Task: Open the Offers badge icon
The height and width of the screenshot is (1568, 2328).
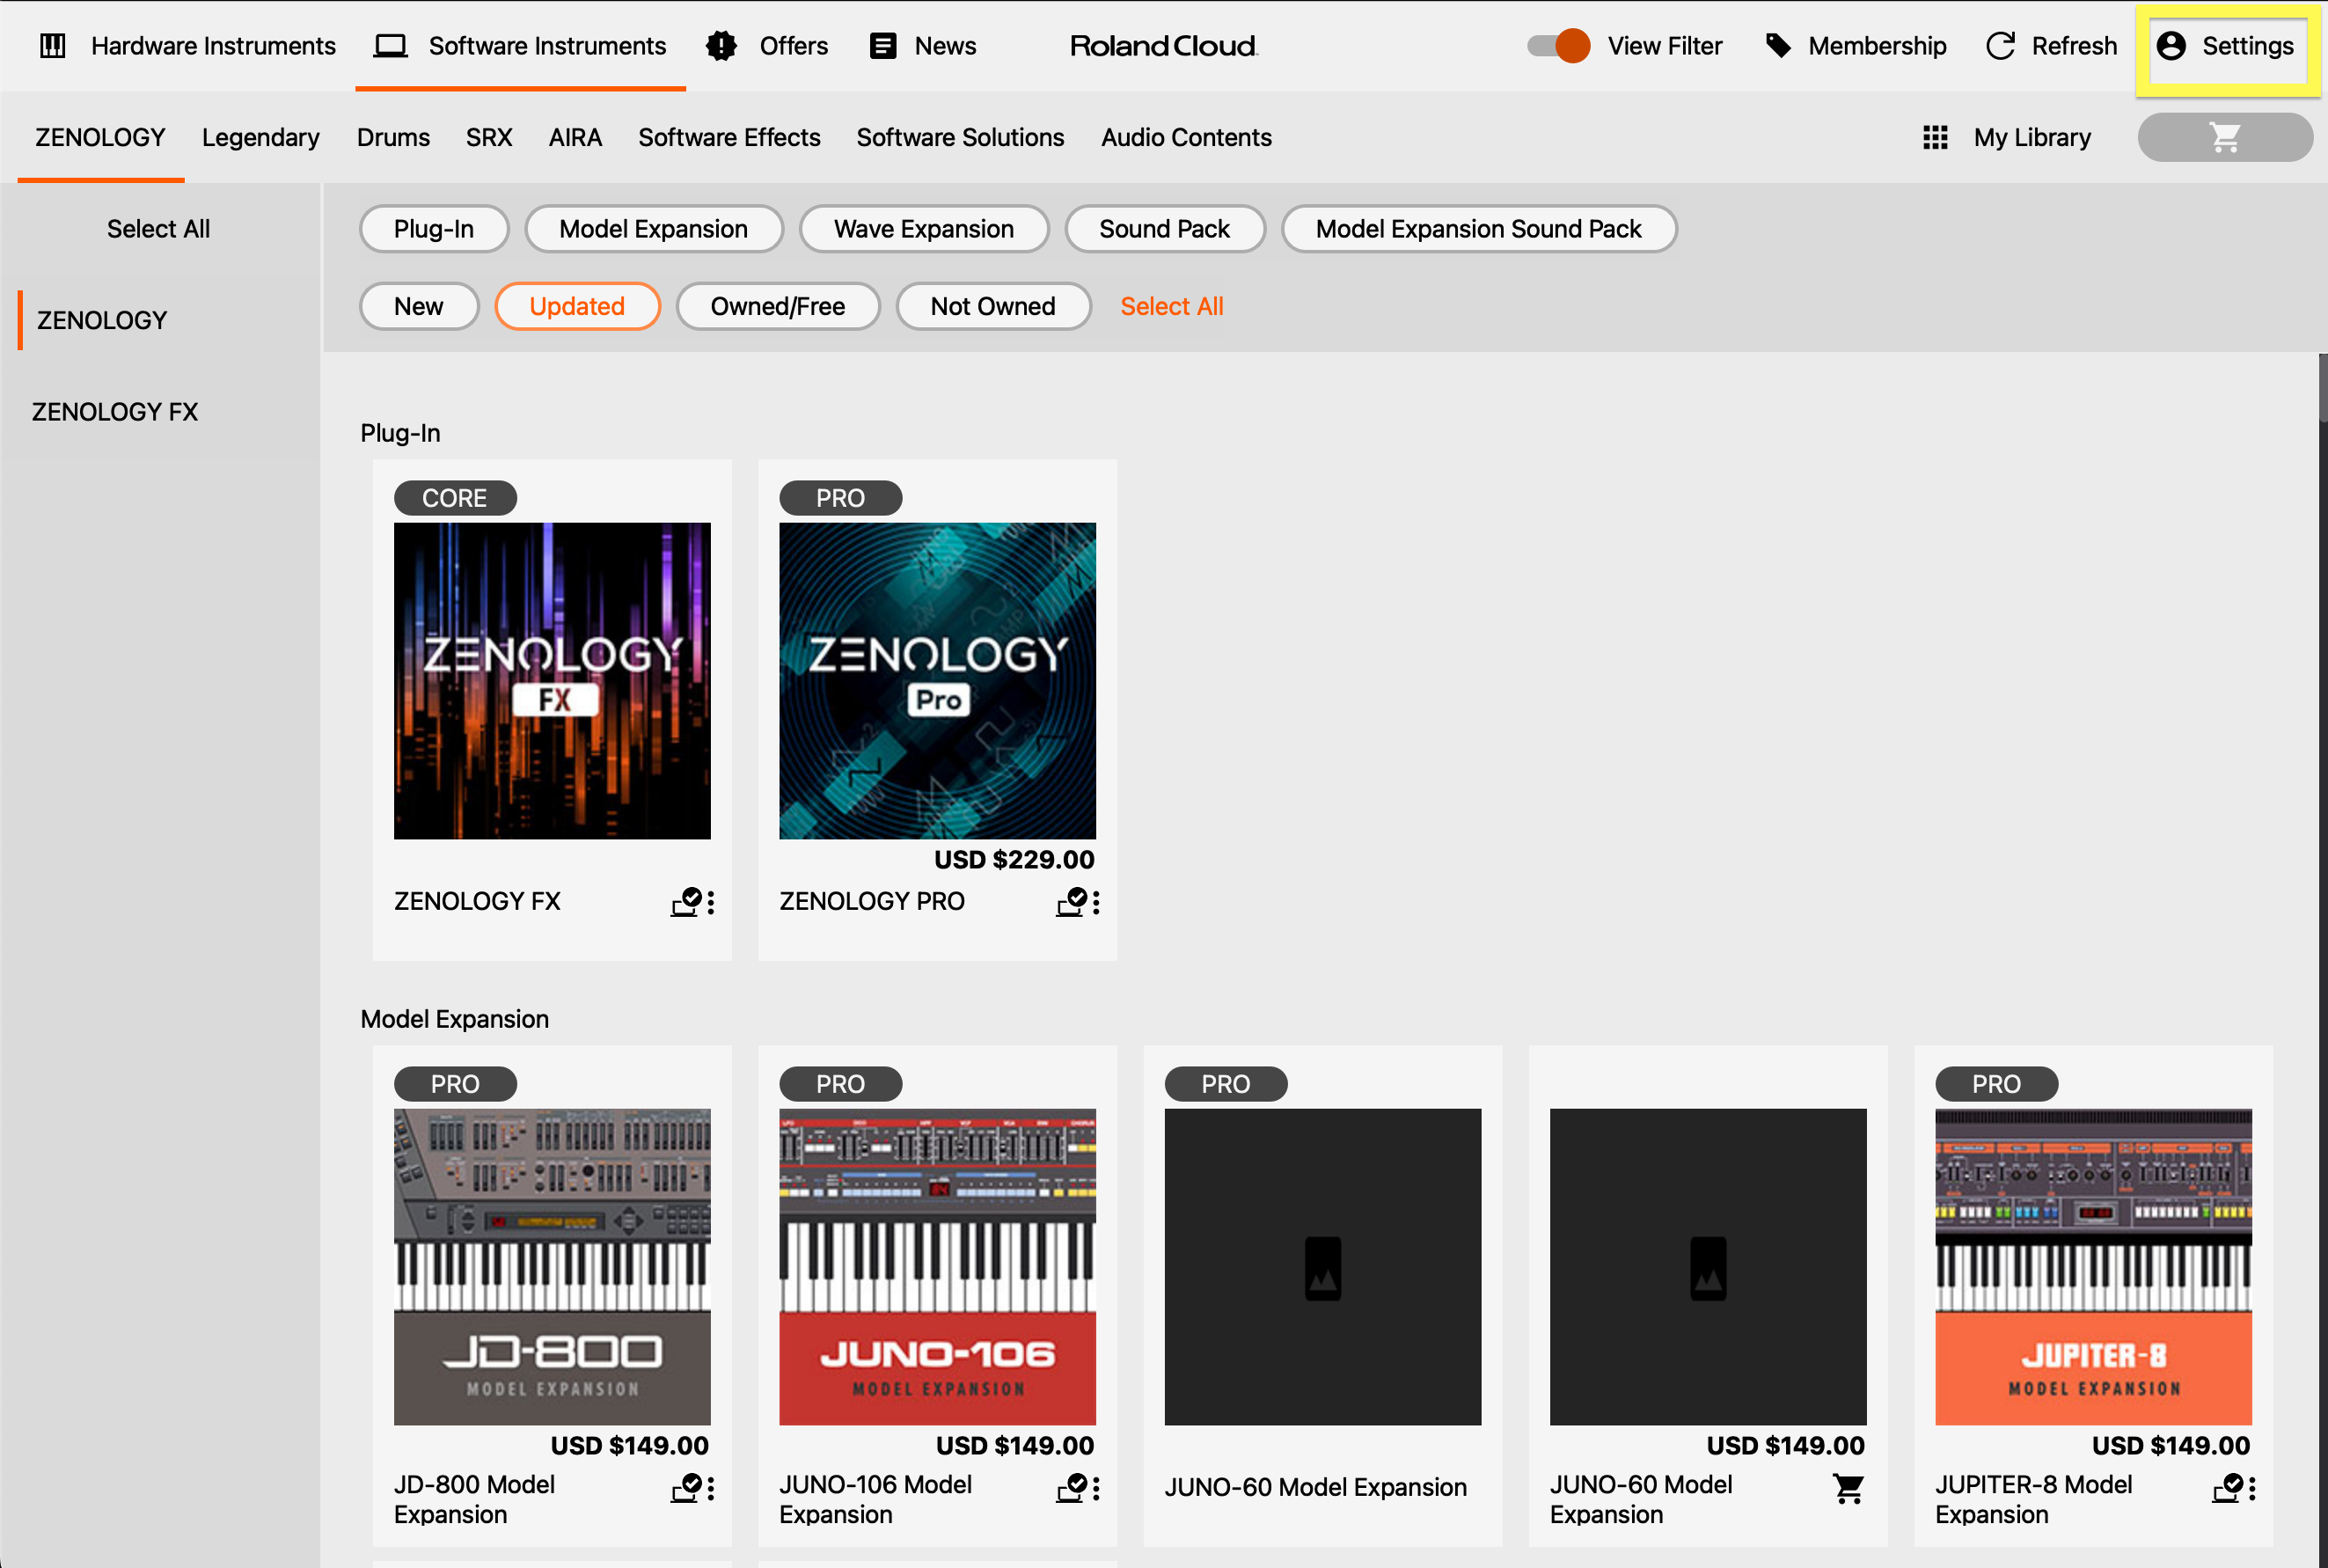Action: tap(721, 46)
